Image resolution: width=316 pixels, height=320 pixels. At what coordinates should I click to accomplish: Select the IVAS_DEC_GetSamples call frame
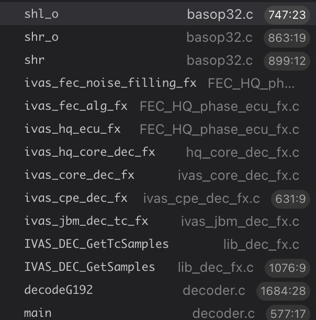[x=89, y=267]
